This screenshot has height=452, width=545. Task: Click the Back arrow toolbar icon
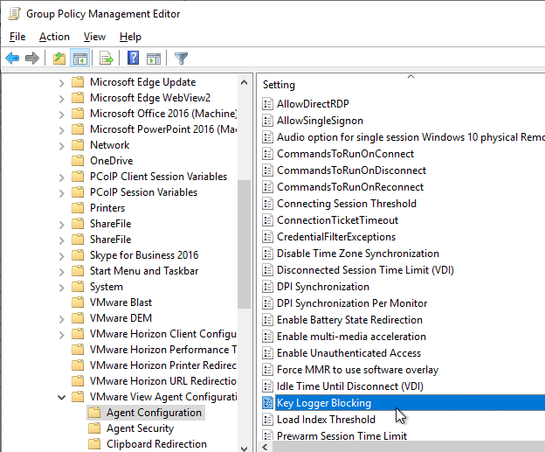click(x=12, y=58)
